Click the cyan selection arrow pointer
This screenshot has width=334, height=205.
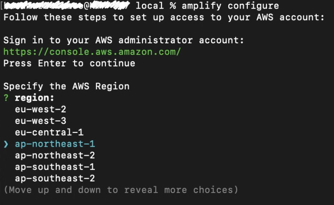coord(6,144)
